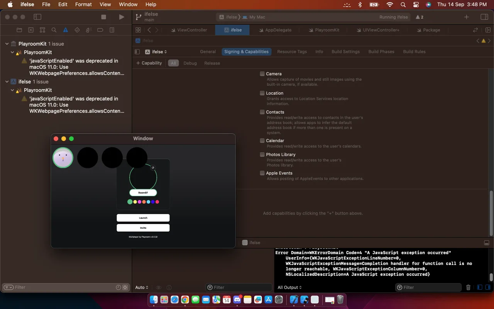Go forward with the editor forward arrow
The height and width of the screenshot is (309, 494).
(157, 30)
